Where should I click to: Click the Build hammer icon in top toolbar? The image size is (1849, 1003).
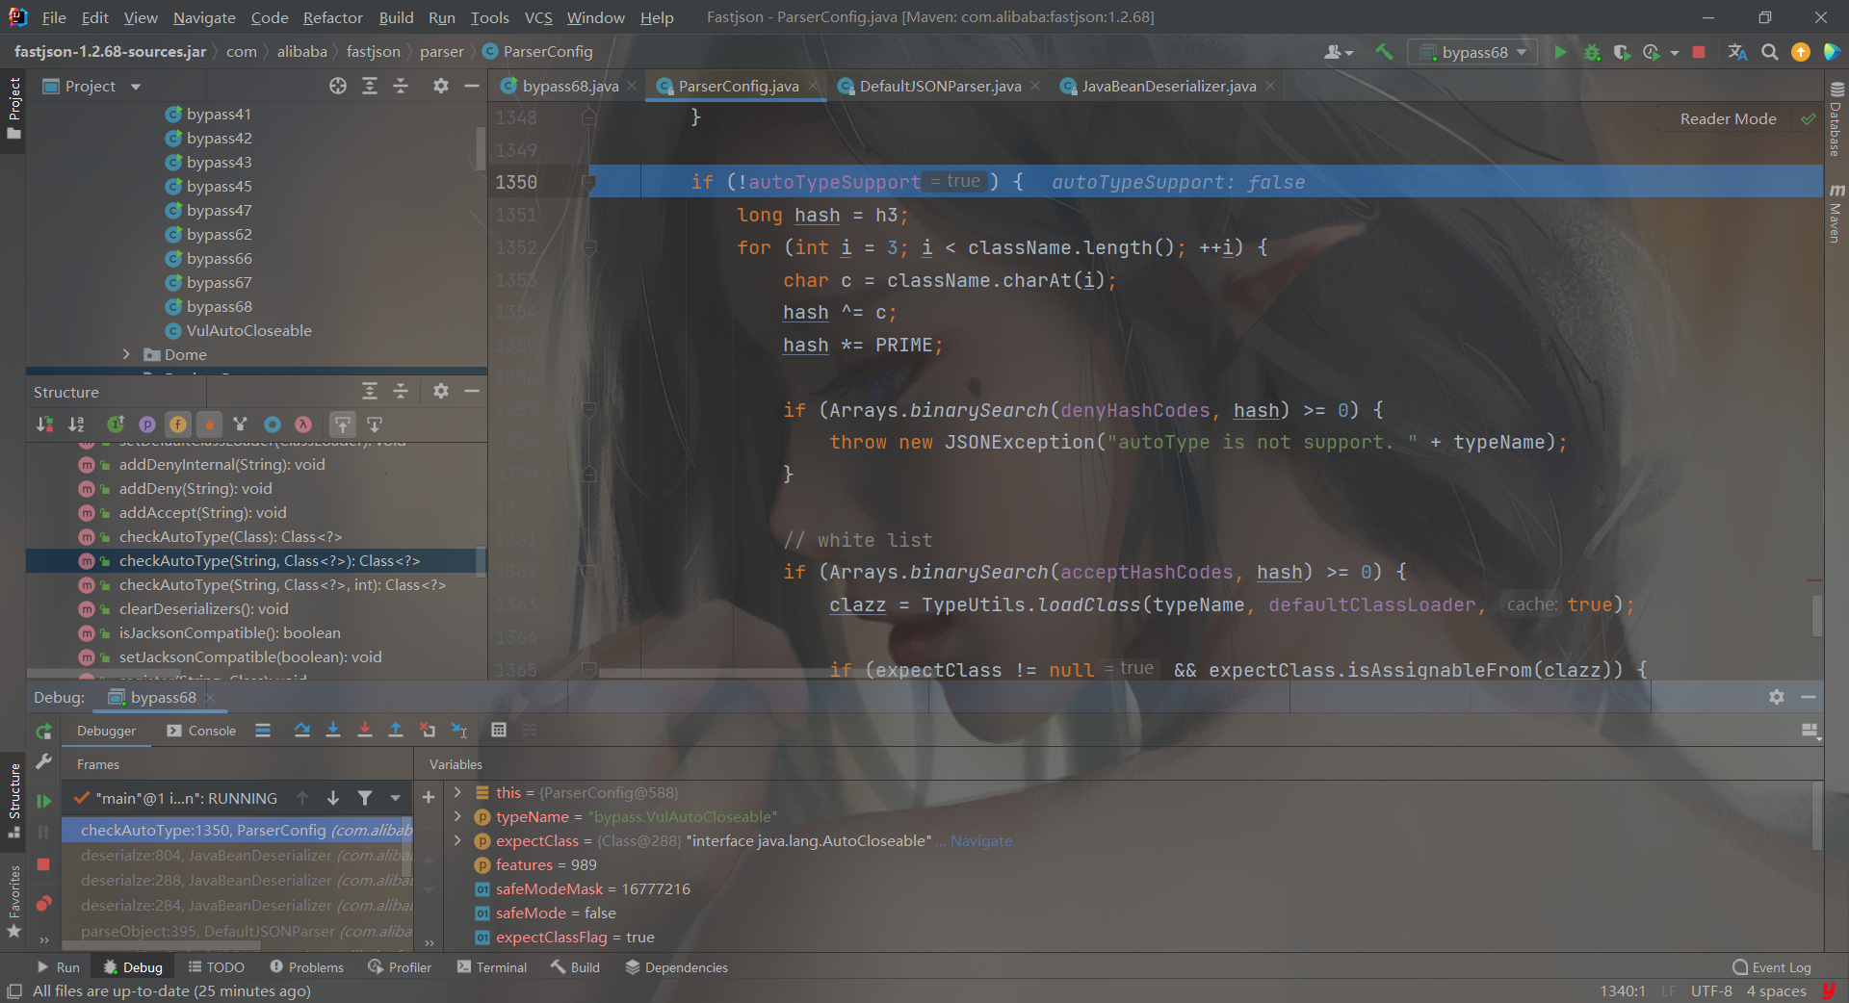pos(1384,52)
